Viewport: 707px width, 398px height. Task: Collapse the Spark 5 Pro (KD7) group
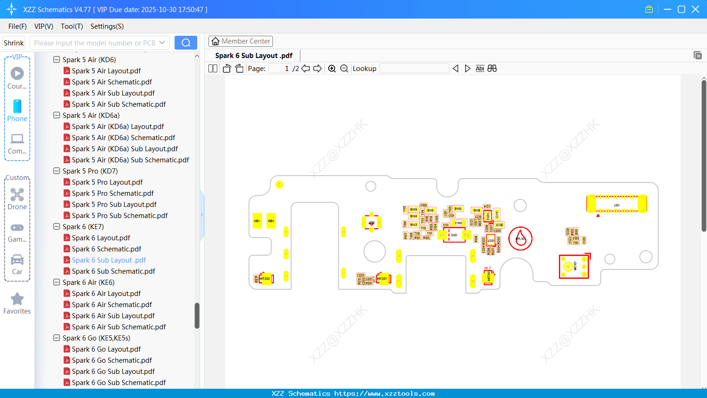pyautogui.click(x=56, y=171)
